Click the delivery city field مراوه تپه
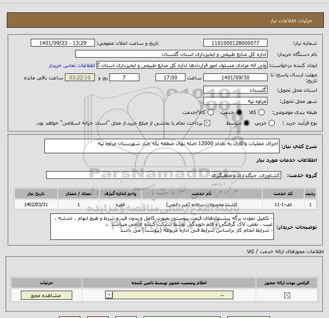This screenshot has width=329, height=318. 235,101
